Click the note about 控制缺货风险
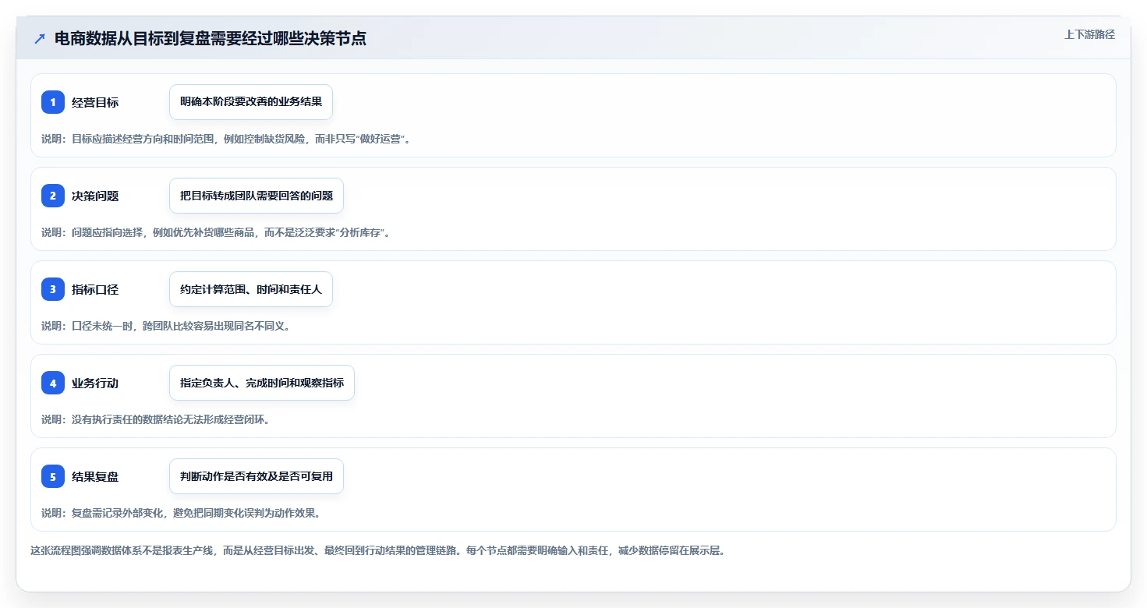Viewport: 1147px width, 608px height. [x=226, y=139]
